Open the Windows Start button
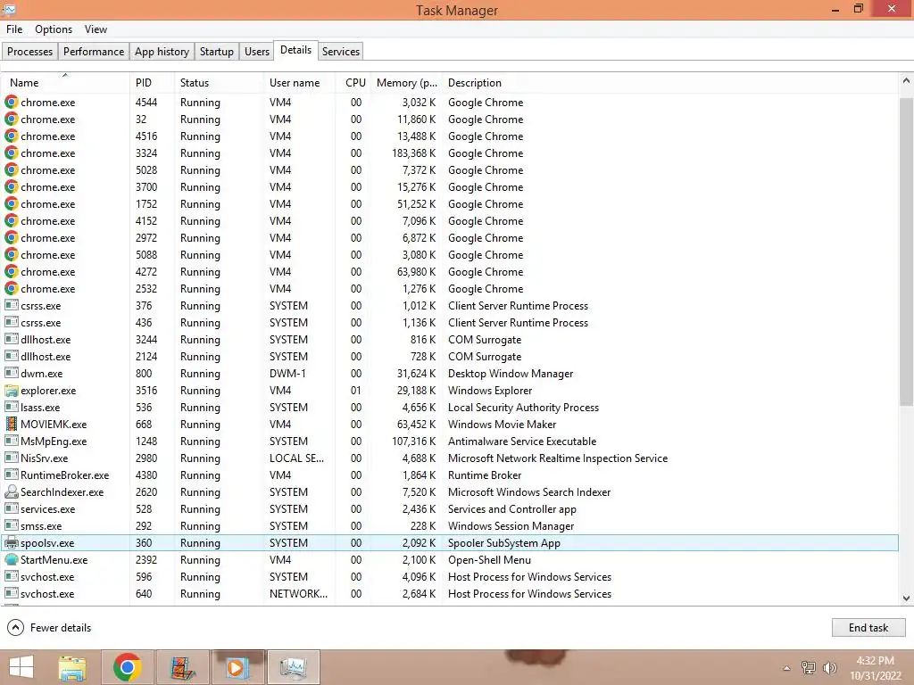Screen dimensions: 914x685 point(21,667)
